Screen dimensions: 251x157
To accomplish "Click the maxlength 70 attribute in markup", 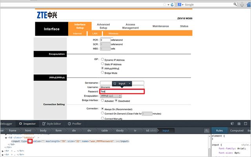I will [56, 141].
